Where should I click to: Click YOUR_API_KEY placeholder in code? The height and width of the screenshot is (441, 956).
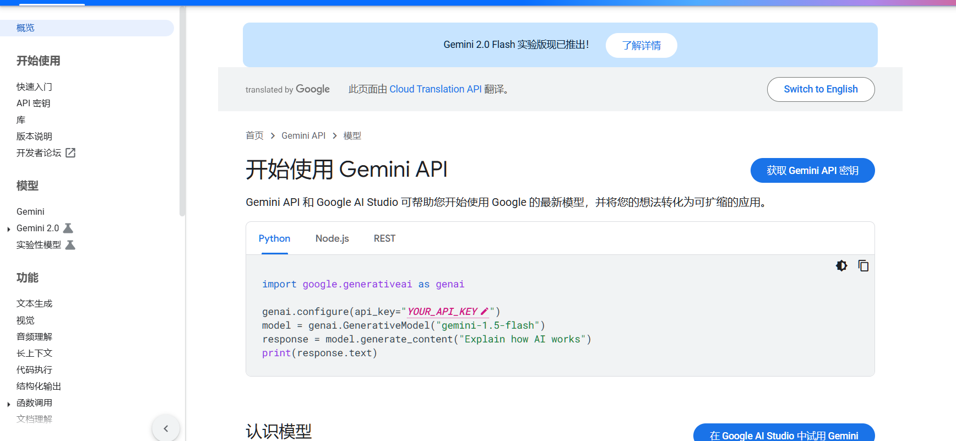click(442, 312)
